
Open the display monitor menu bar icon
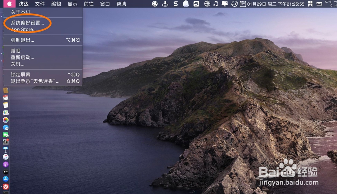point(224,4)
